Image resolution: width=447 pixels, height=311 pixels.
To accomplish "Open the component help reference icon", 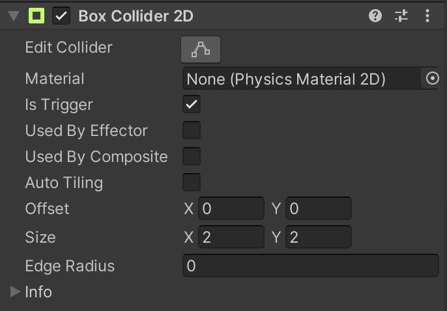I will 375,16.
